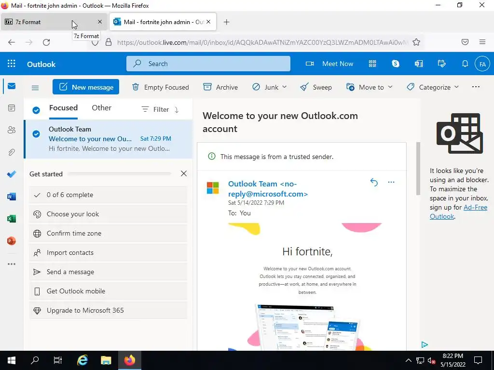This screenshot has height=370, width=494.
Task: Show more apps ellipsis in sidebar
Action: 12,264
